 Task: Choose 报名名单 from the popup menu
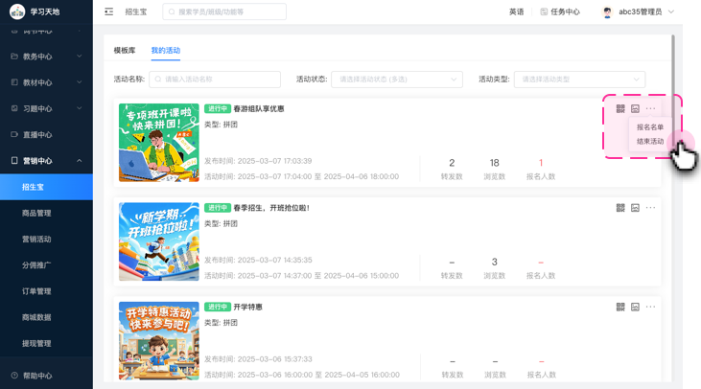click(650, 127)
